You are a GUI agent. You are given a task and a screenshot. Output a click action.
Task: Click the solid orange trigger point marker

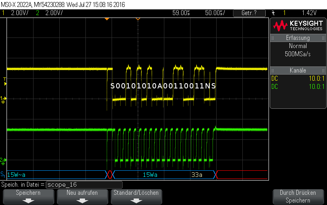(107, 19)
